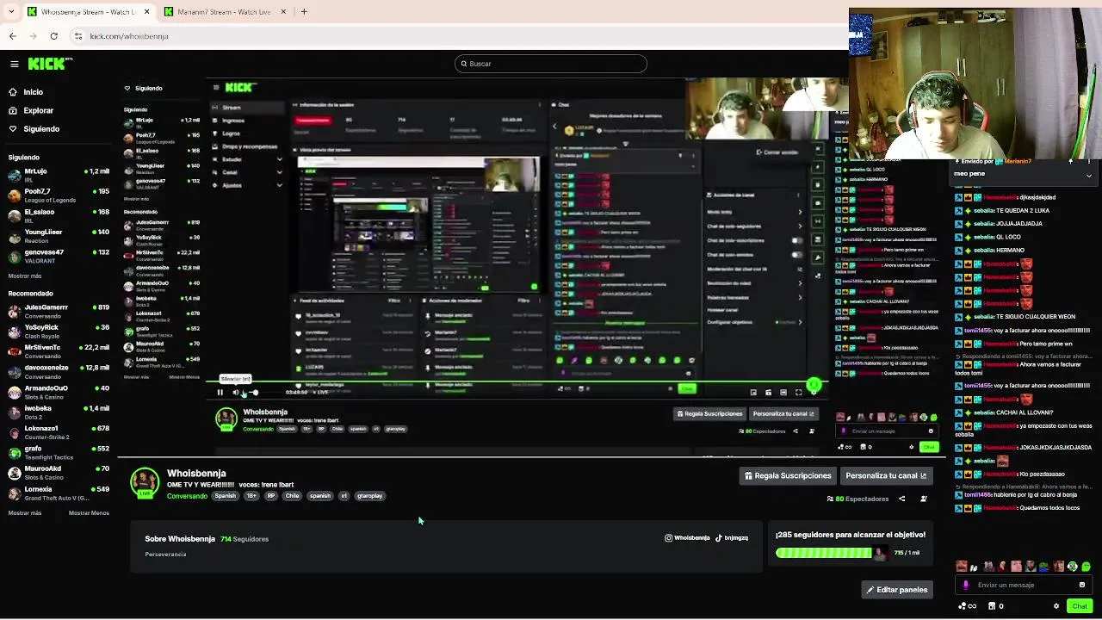Open the chat gift shop icon showing 0
Screen dimensions: 1102x620
(x=995, y=606)
